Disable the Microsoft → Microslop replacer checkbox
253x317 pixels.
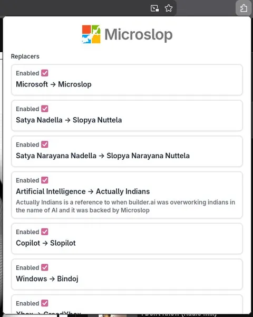45,73
